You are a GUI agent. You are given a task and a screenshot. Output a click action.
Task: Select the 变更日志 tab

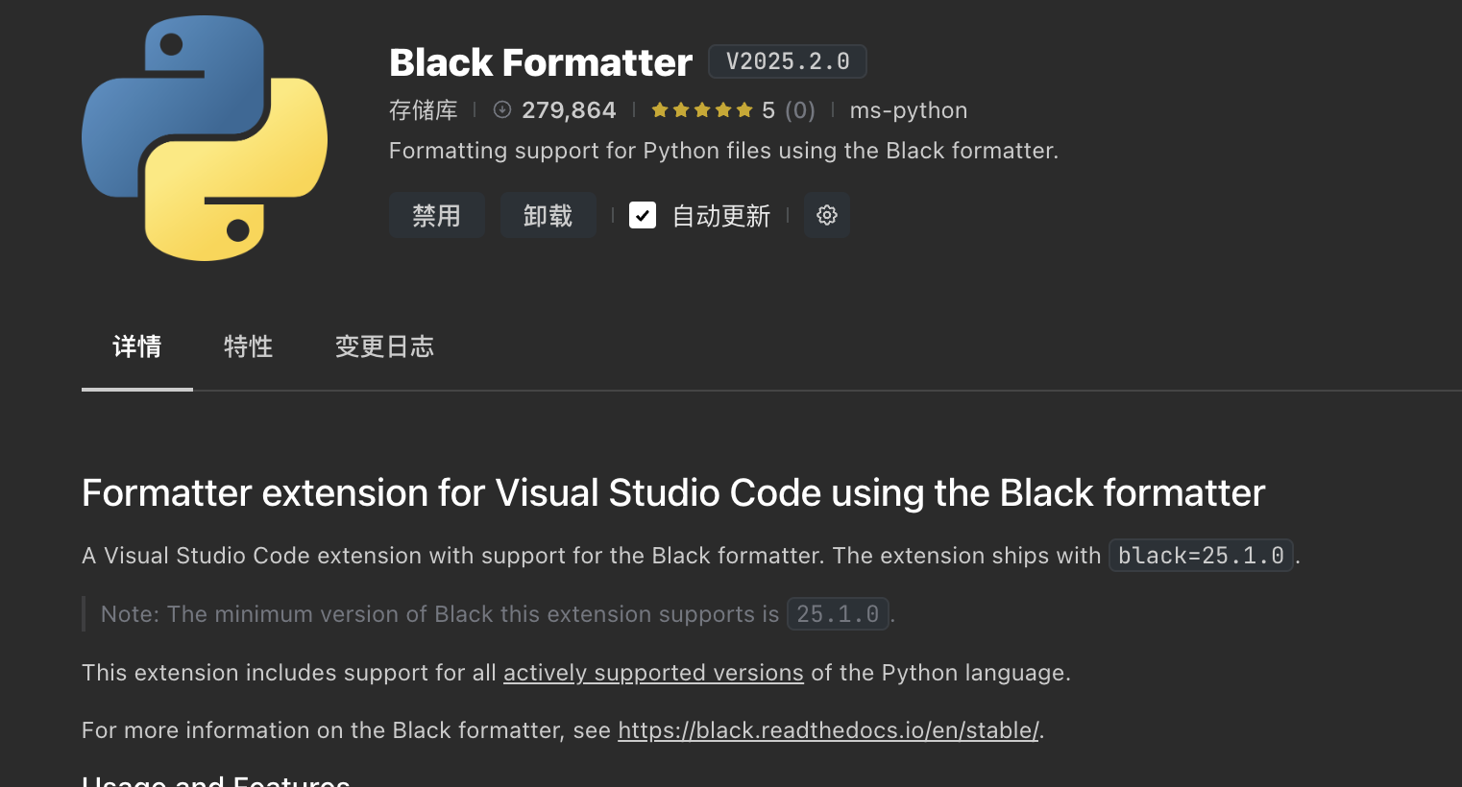tap(384, 346)
